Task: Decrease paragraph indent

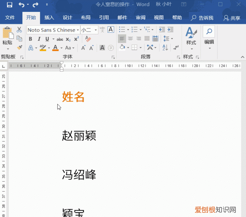Action: (x=162, y=30)
